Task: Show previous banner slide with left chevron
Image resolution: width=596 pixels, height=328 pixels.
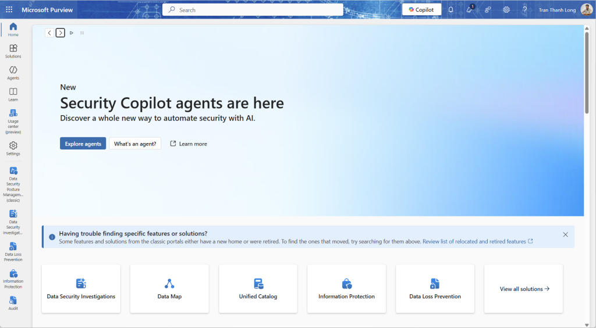Action: pos(49,33)
